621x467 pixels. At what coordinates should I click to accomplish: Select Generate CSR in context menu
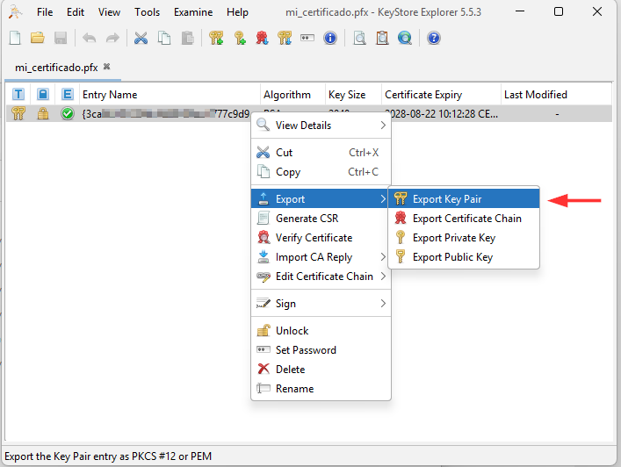(x=307, y=219)
